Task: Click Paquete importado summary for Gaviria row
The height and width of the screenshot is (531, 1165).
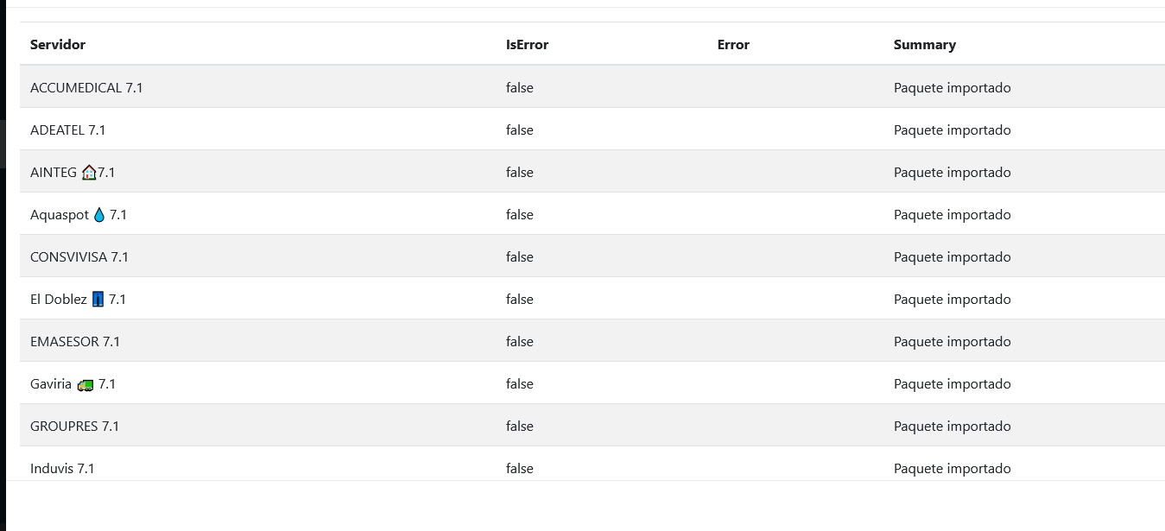Action: click(952, 384)
